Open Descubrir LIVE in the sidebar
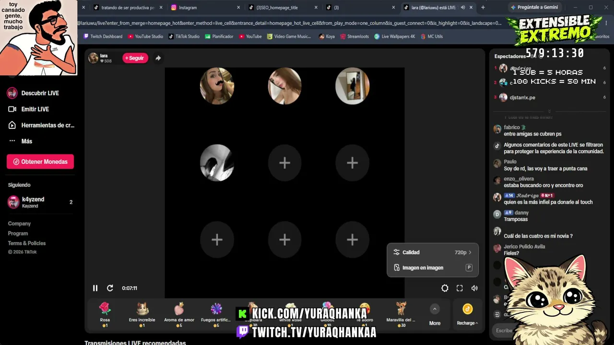Viewport: 614px width, 345px height. (x=34, y=93)
